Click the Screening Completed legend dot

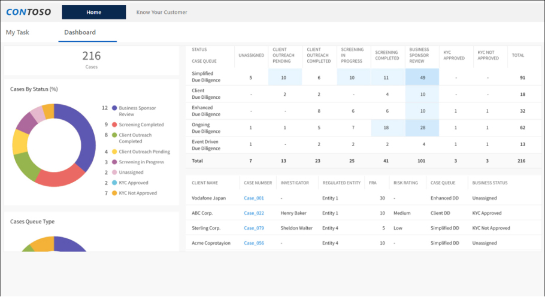pyautogui.click(x=114, y=125)
